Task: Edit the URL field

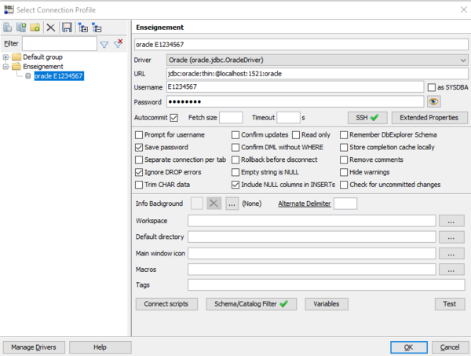Action: [x=317, y=74]
